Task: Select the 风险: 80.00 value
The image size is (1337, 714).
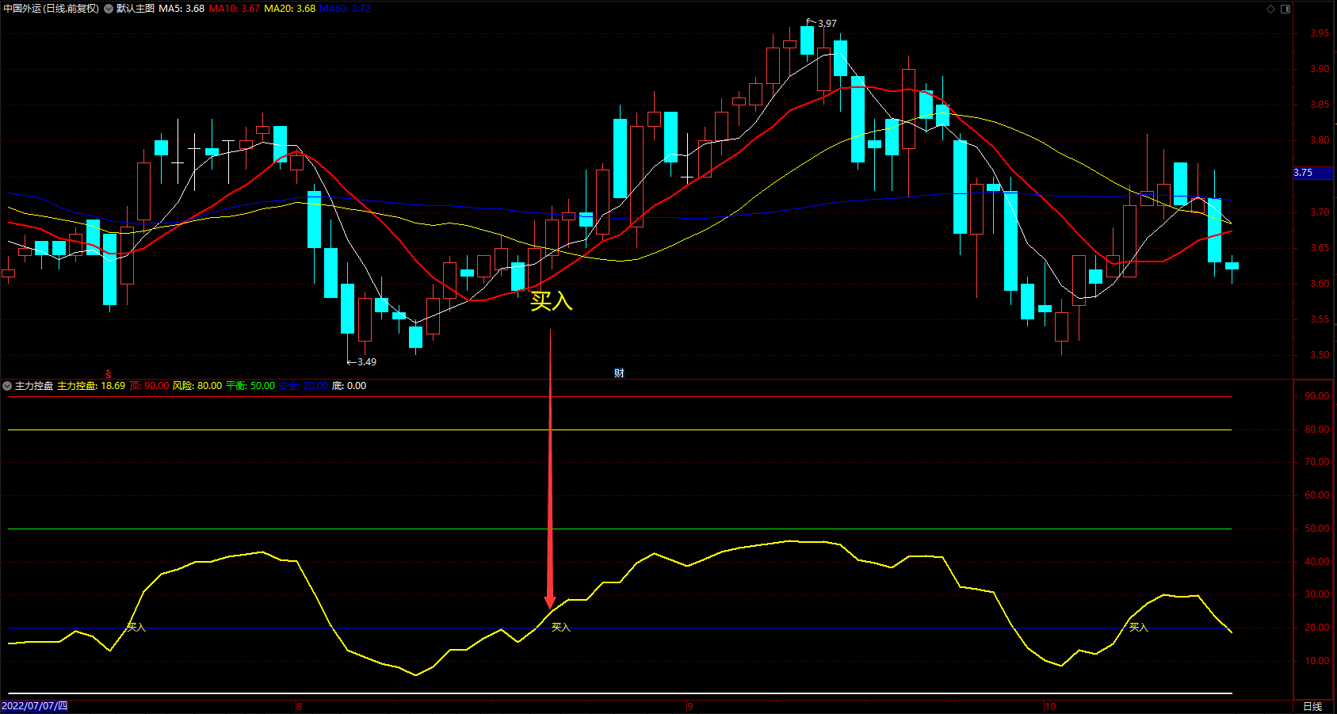Action: coord(197,386)
